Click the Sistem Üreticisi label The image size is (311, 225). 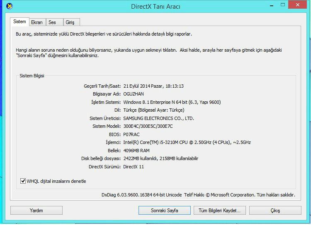(105, 118)
